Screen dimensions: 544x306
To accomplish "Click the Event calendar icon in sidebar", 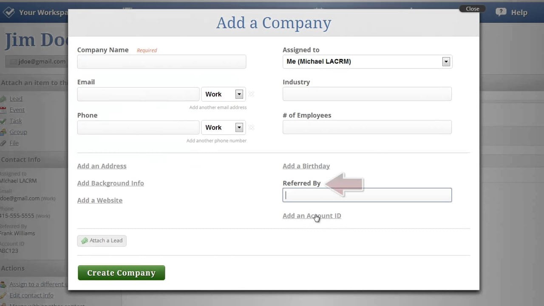I will click(3, 110).
